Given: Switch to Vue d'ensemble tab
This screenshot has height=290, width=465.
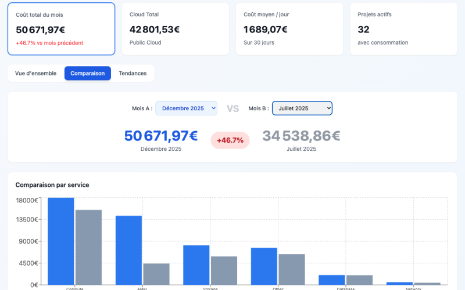Looking at the screenshot, I should click(x=36, y=74).
